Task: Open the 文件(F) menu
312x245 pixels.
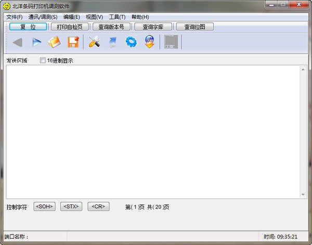Action: click(15, 17)
